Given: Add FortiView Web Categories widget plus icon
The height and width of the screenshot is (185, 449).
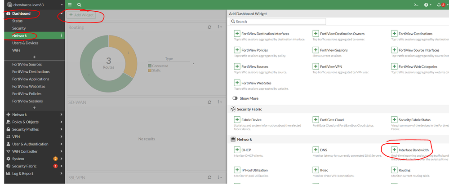Looking at the screenshot, I should pos(394,66).
